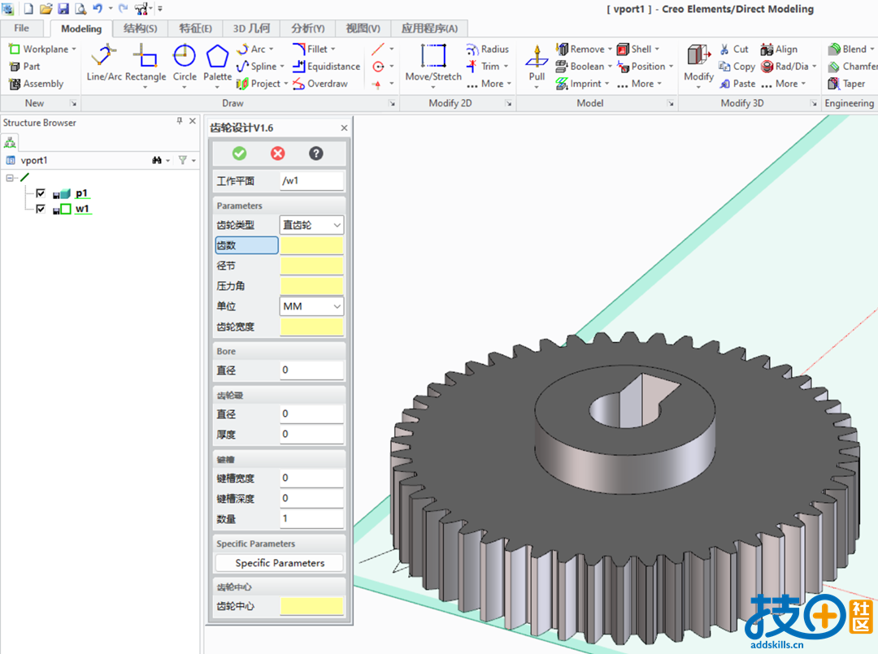
Task: Switch to the 特征(E) ribbon tab
Action: (195, 28)
